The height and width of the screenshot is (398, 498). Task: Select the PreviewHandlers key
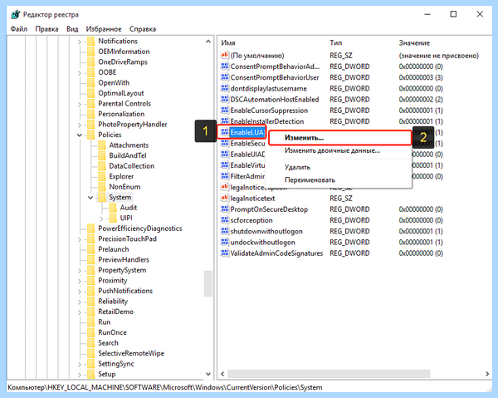(124, 260)
